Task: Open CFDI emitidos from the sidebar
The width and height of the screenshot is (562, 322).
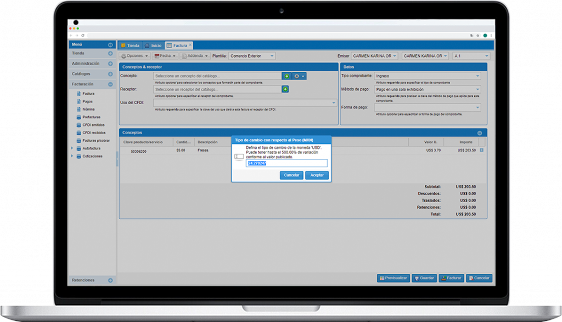Action: click(93, 125)
